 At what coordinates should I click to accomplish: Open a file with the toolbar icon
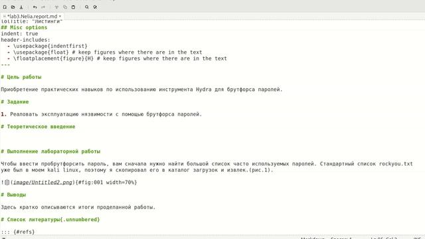13,7
